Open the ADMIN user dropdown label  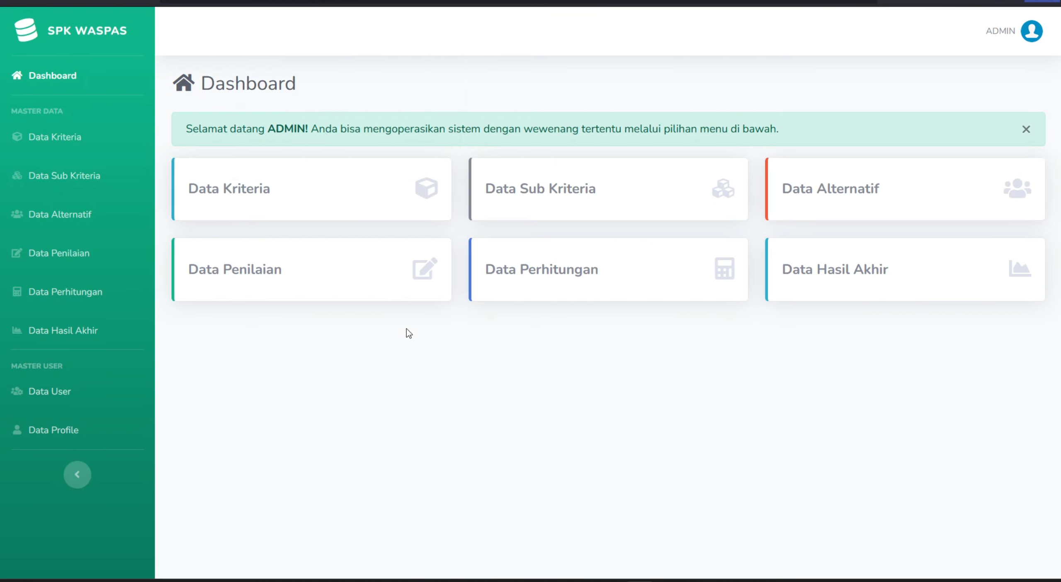pos(1000,31)
